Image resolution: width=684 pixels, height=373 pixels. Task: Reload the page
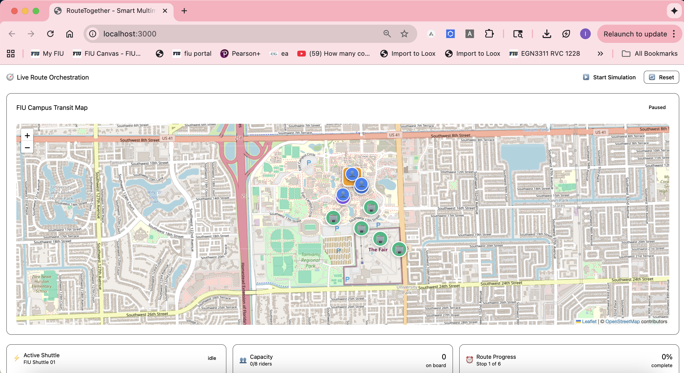coord(50,34)
